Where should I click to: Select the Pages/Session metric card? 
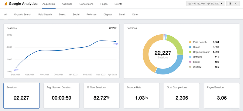(x=222, y=96)
